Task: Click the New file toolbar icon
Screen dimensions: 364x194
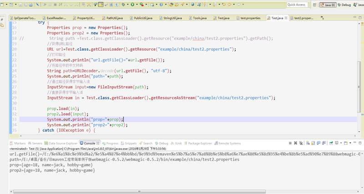Action: pyautogui.click(x=2, y=5)
